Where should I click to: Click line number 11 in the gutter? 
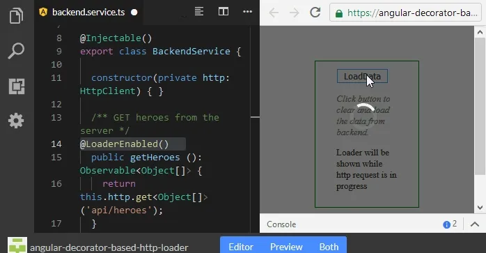point(56,77)
